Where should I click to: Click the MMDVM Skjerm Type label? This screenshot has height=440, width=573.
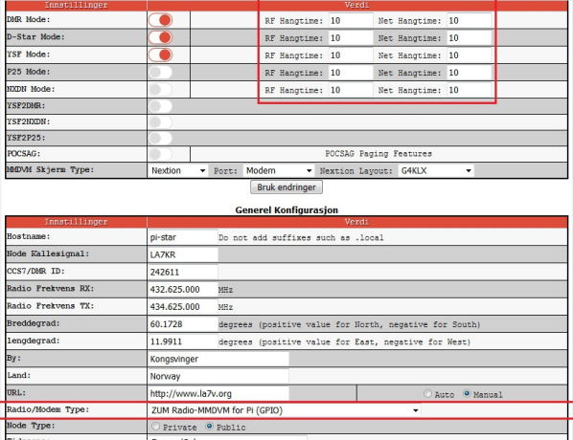pos(51,170)
